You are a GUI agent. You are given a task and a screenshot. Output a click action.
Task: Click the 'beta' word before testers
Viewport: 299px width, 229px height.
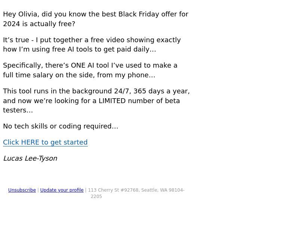pyautogui.click(x=172, y=100)
